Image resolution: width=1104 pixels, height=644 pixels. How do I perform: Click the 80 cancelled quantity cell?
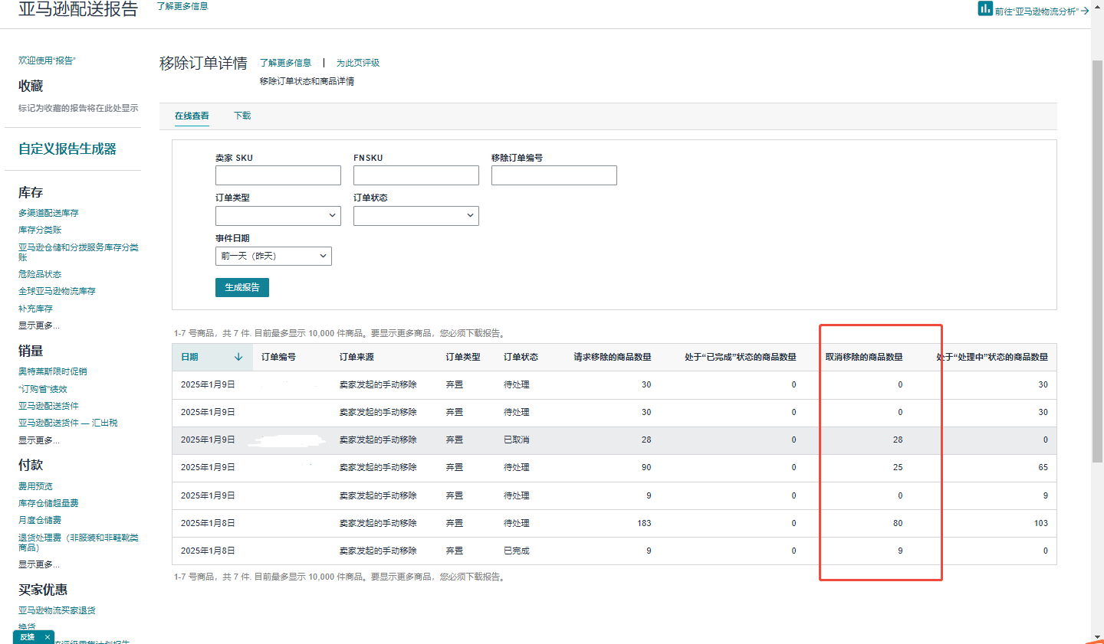(x=898, y=523)
